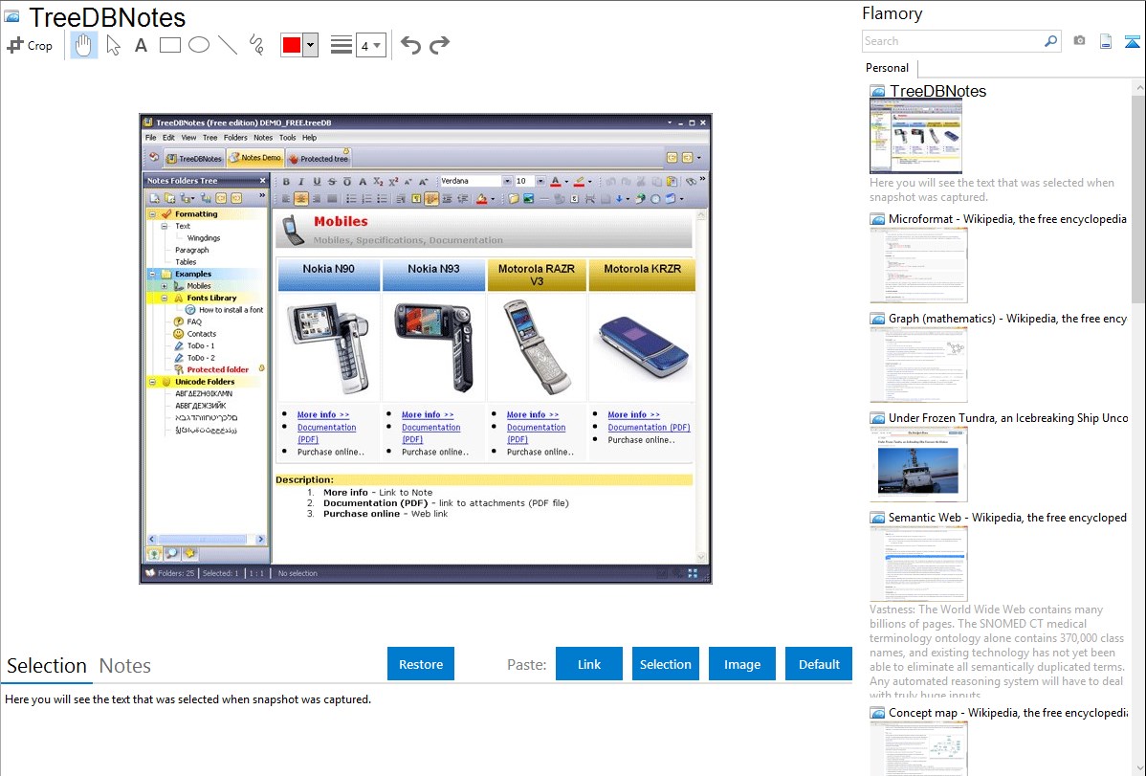Select the Crop tool

click(x=30, y=45)
